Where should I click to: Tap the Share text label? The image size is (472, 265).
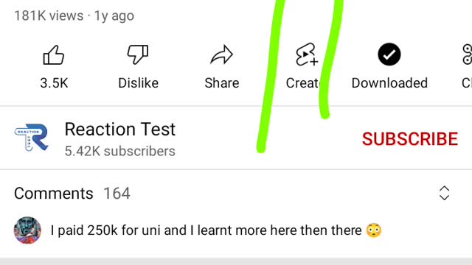(222, 83)
